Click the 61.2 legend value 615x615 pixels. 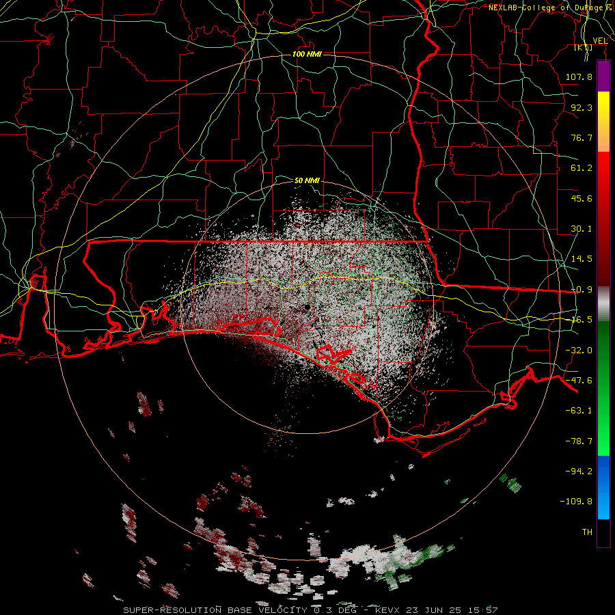(x=582, y=168)
